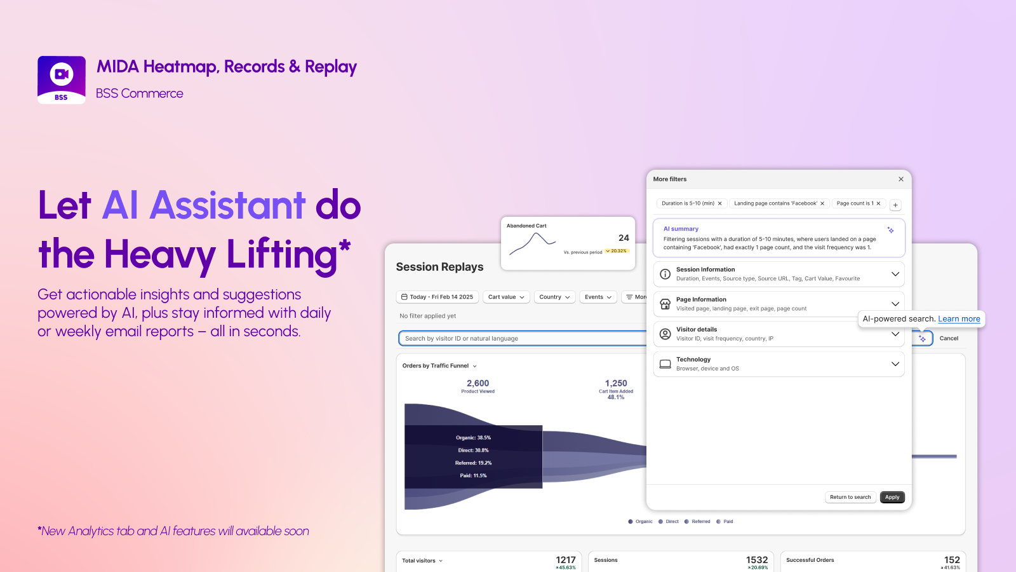1016x572 pixels.
Task: Click the 'BSS Commerce' developer name
Action: (139, 93)
